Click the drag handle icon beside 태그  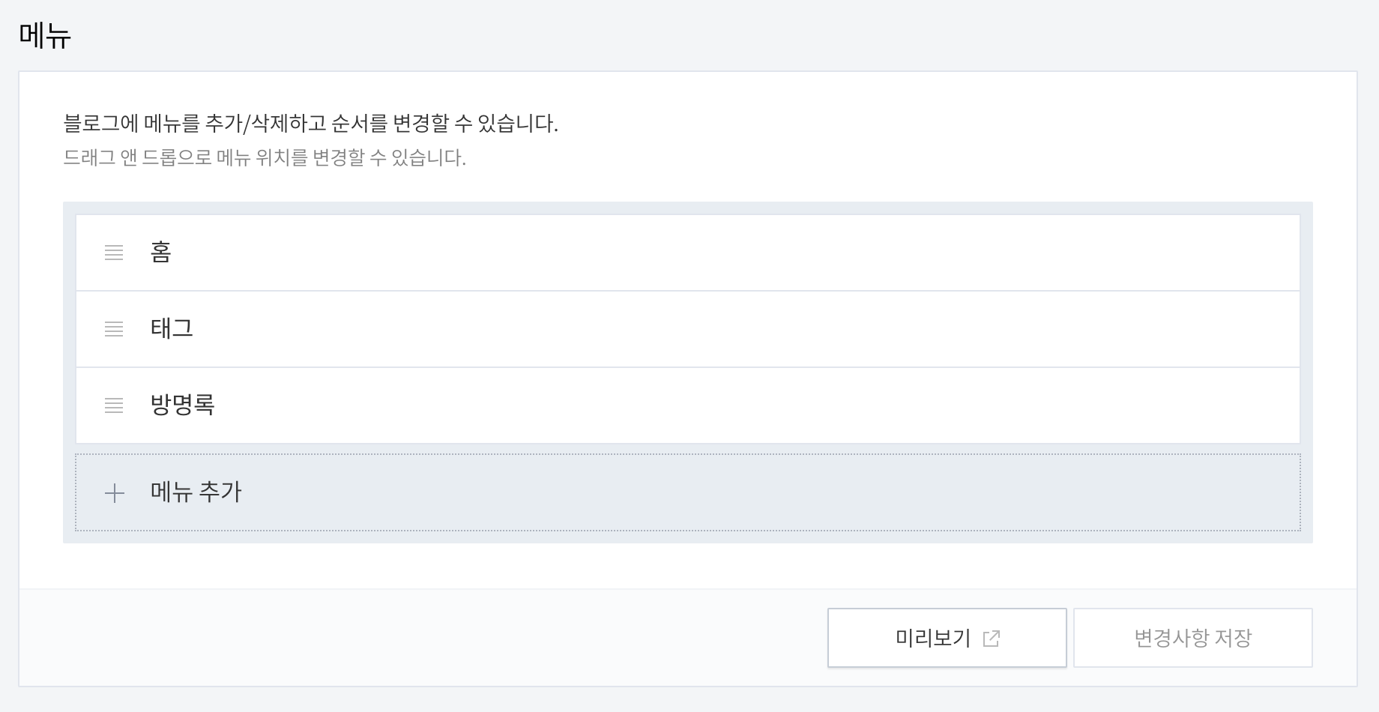click(114, 328)
